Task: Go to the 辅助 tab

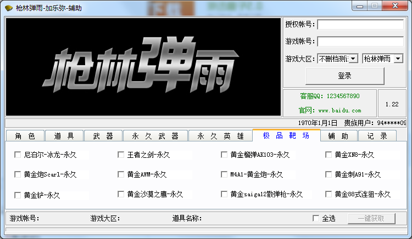Action: 338,136
